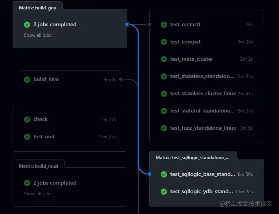The height and width of the screenshot is (214, 279).
Task: Click the test_compat success check icon
Action: click(x=164, y=42)
